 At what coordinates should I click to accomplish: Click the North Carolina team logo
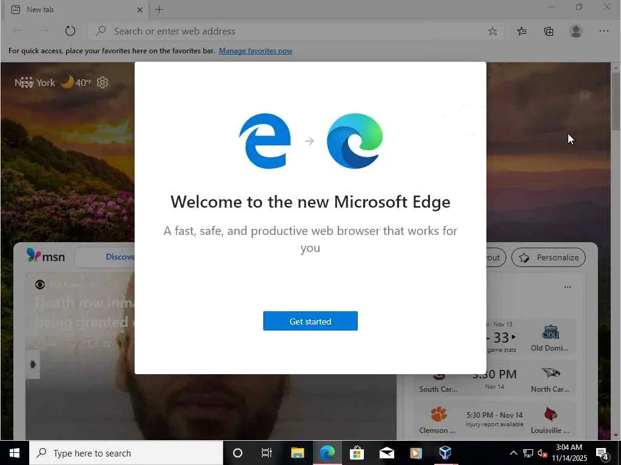pos(551,373)
